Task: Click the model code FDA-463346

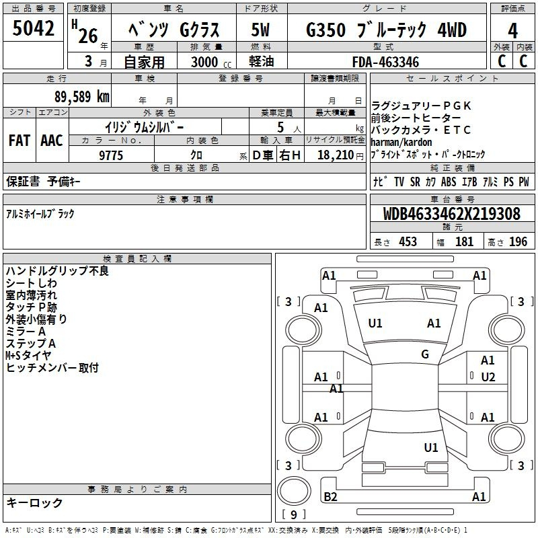Action: (385, 62)
